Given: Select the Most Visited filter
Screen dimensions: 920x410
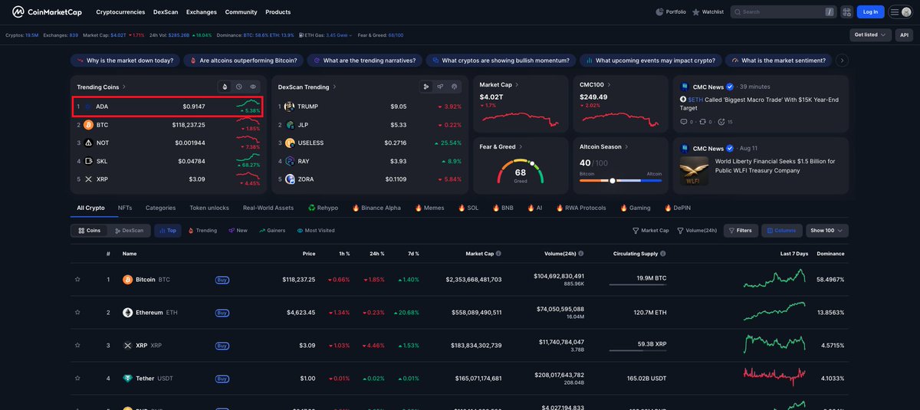Looking at the screenshot, I should [315, 231].
